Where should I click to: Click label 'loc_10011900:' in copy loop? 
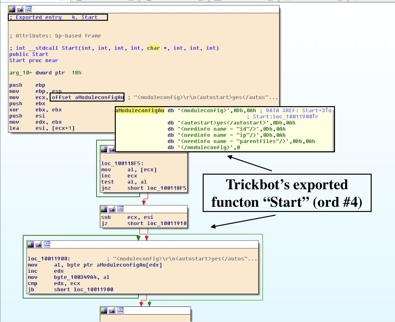pyautogui.click(x=49, y=259)
